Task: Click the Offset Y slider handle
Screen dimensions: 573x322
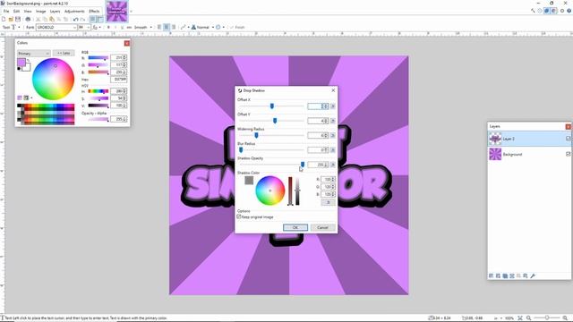Action: point(275,121)
